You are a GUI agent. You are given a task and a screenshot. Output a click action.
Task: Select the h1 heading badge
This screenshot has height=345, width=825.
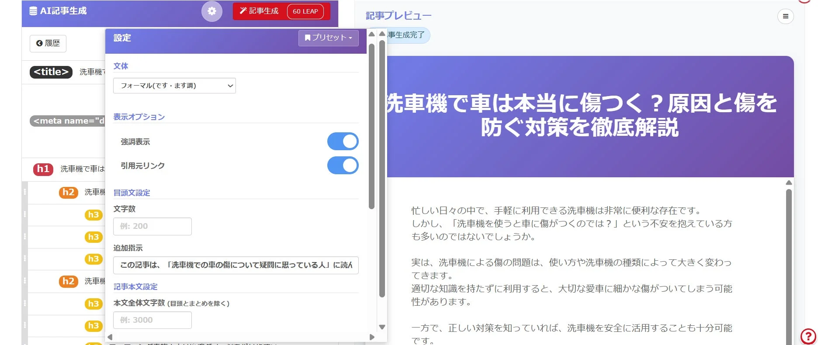coord(43,169)
